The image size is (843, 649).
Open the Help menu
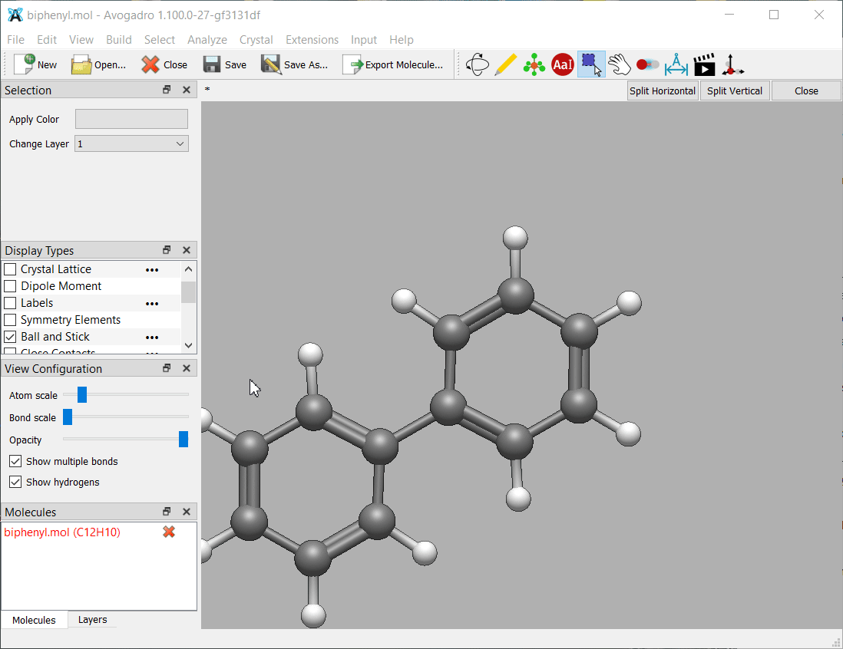coord(402,40)
